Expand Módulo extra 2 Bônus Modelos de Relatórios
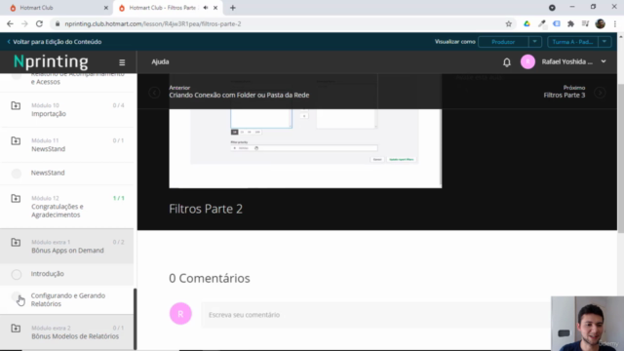The image size is (624, 351). pos(67,332)
